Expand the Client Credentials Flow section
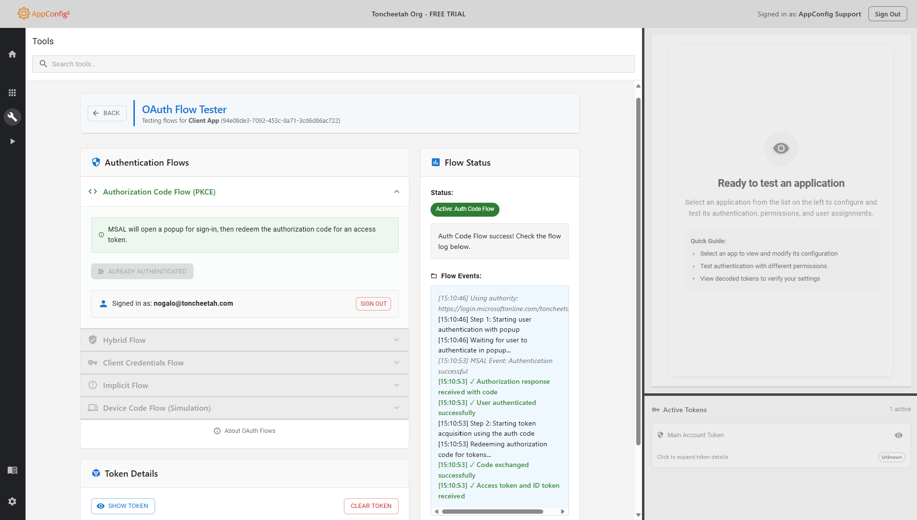 (245, 363)
